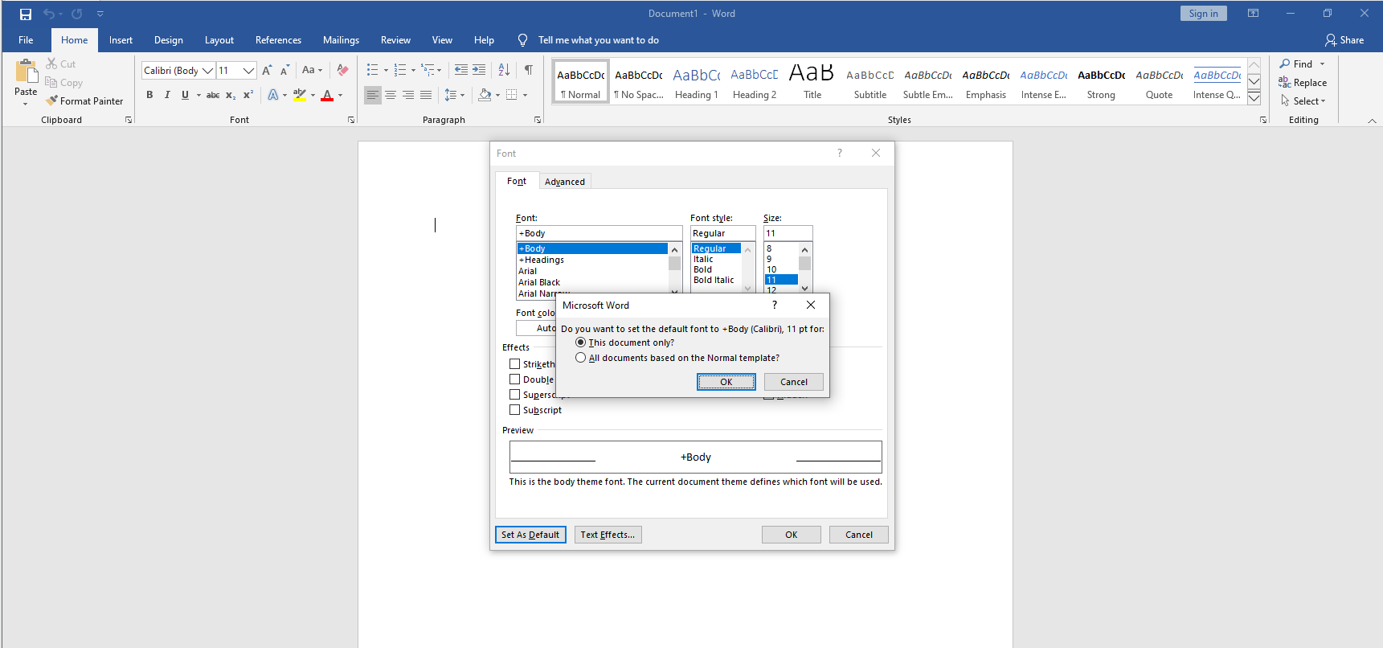Open the Insert ribbon tab
This screenshot has height=648, width=1383.
pyautogui.click(x=121, y=40)
